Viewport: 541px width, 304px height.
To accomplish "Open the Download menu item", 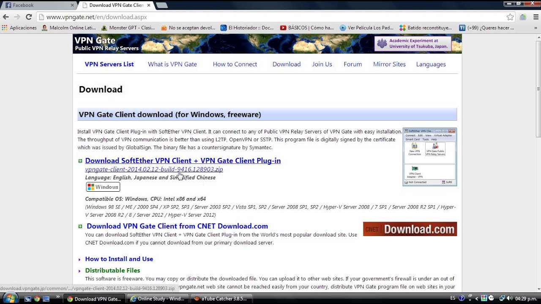I will pyautogui.click(x=287, y=64).
